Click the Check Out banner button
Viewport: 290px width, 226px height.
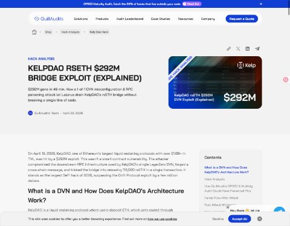click(192, 4)
